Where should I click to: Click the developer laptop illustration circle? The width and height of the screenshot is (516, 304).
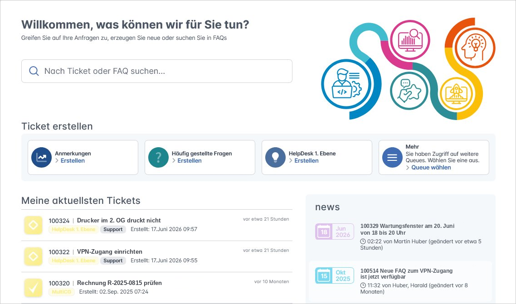(x=346, y=84)
